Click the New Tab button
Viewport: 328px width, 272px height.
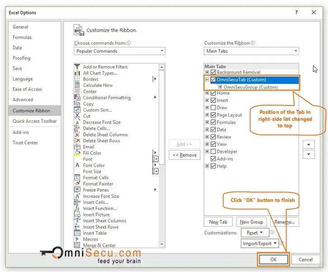coord(218,222)
